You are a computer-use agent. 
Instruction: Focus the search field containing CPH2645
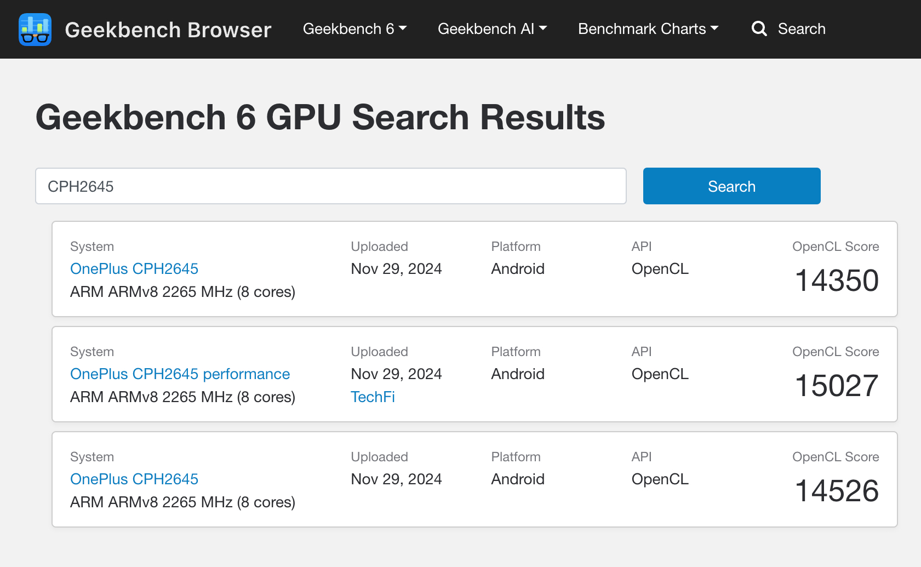pos(330,186)
